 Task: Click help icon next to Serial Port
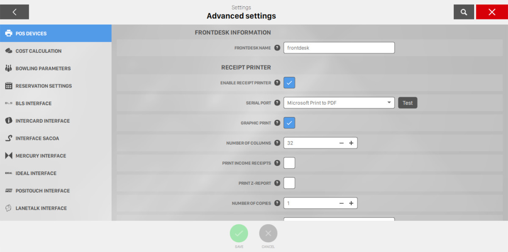[x=277, y=103]
